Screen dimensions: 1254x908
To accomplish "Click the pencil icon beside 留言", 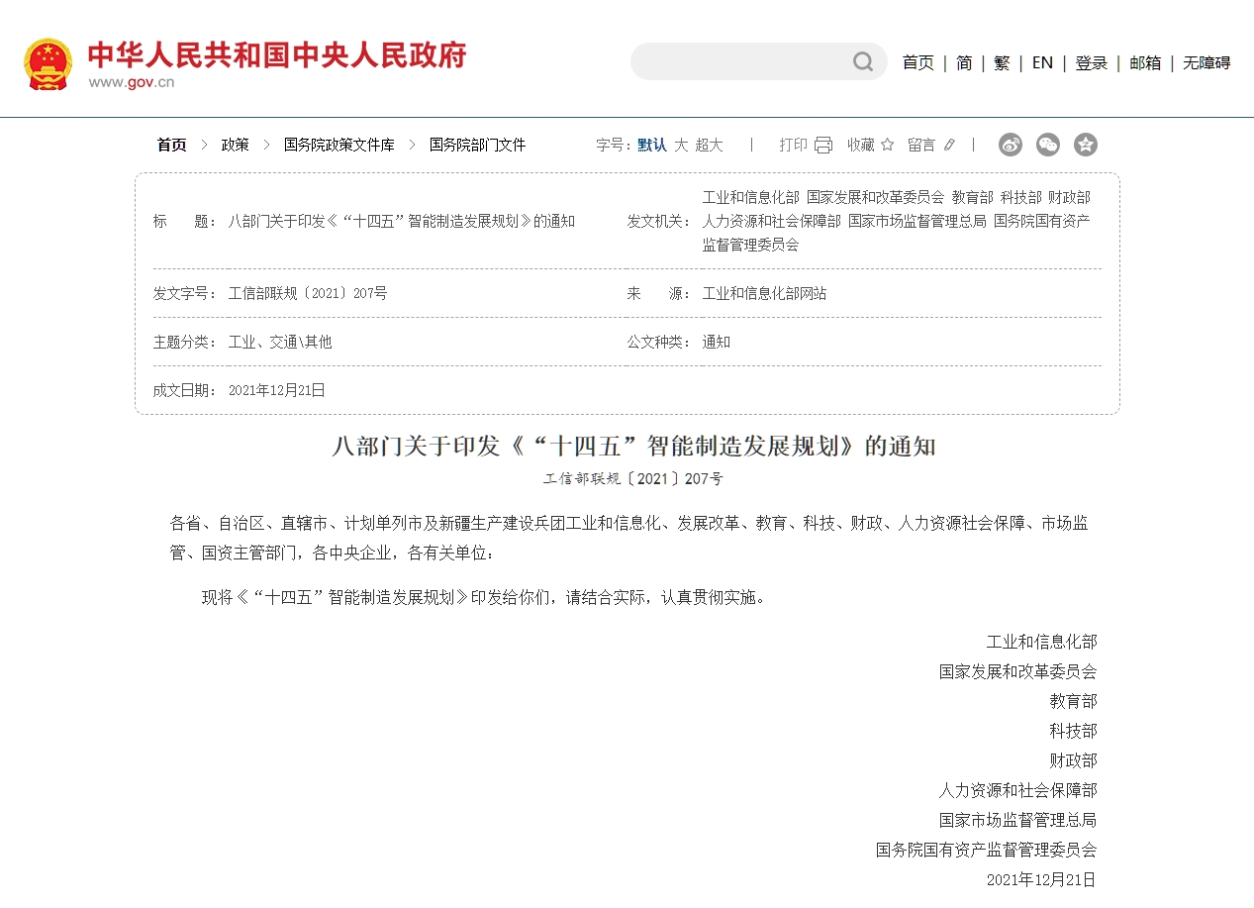I will pos(948,145).
